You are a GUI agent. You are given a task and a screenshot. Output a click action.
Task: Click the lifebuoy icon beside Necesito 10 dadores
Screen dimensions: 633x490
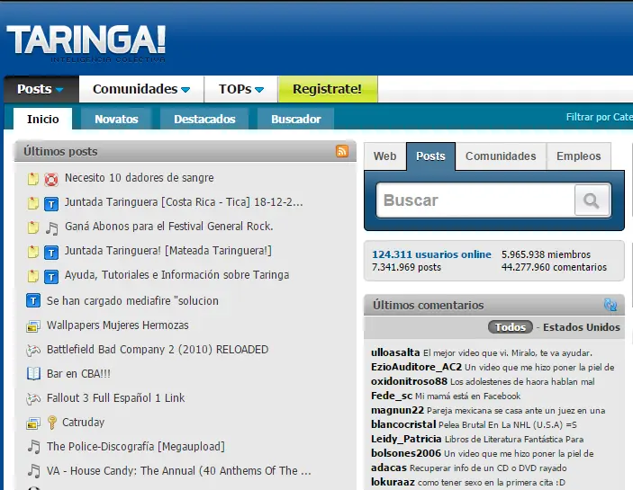(x=51, y=179)
